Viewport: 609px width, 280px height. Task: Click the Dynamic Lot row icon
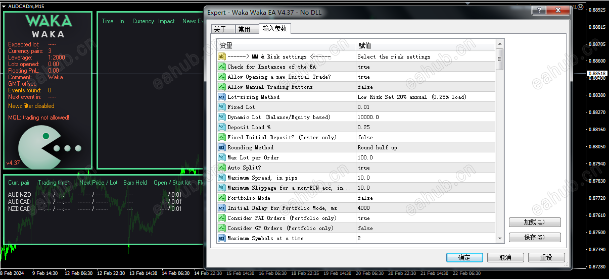[x=221, y=117]
